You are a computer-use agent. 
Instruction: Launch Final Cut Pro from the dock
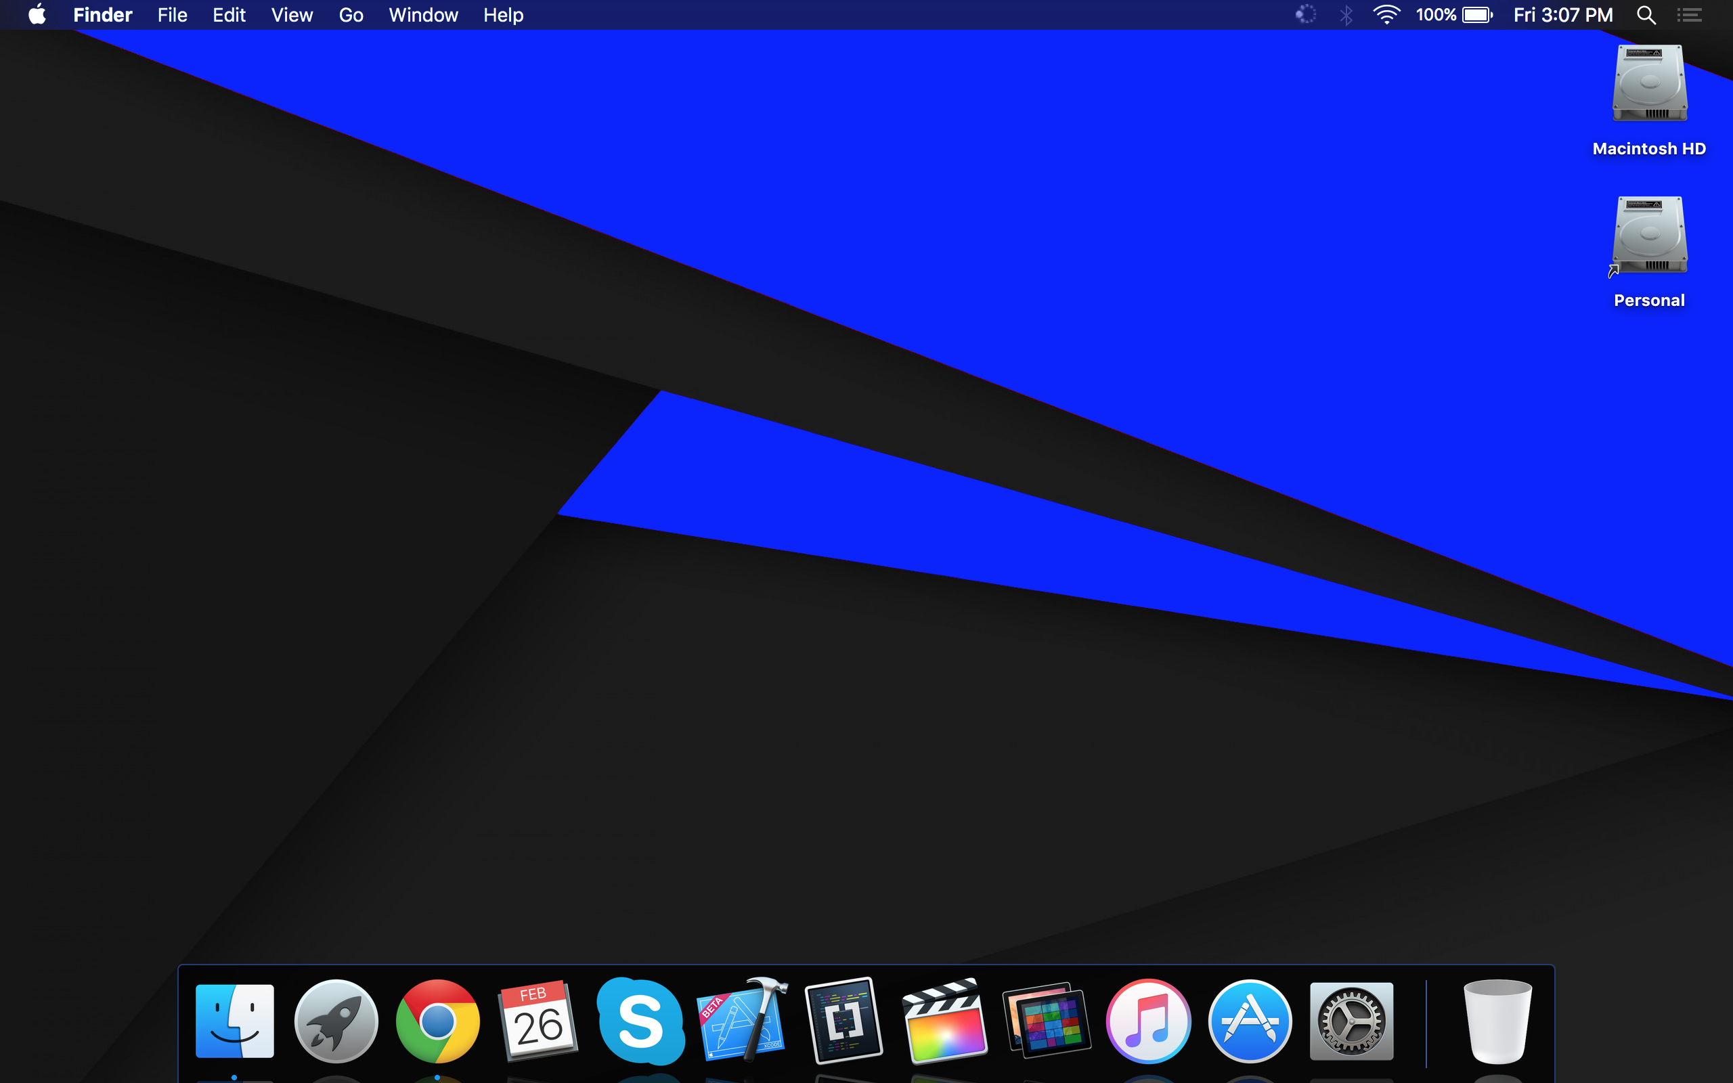coord(944,1021)
